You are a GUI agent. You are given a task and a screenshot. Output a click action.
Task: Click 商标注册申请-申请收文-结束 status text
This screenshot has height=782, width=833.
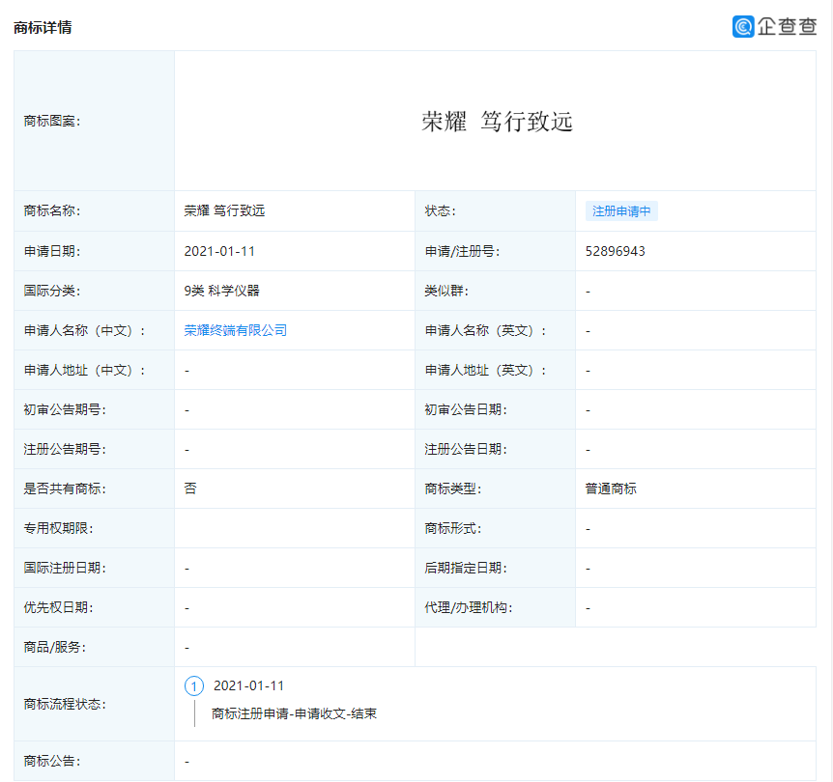click(x=294, y=714)
